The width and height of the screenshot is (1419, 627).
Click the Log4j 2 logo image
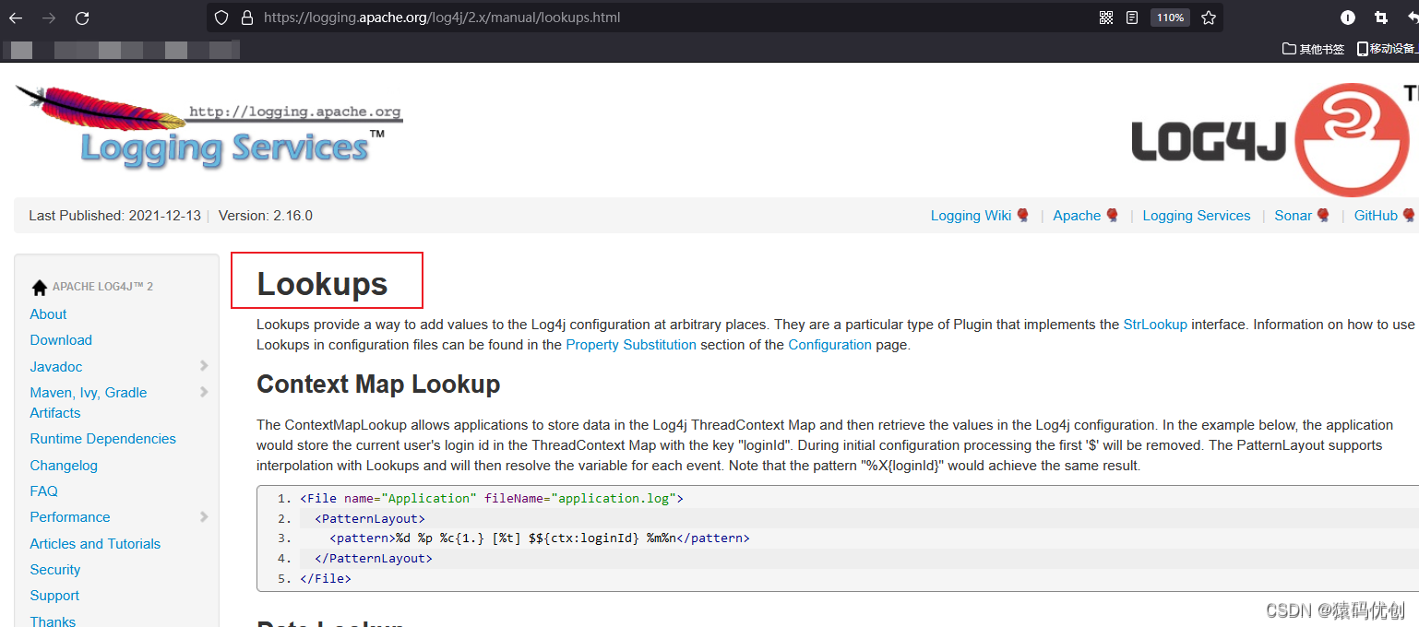pyautogui.click(x=1275, y=139)
